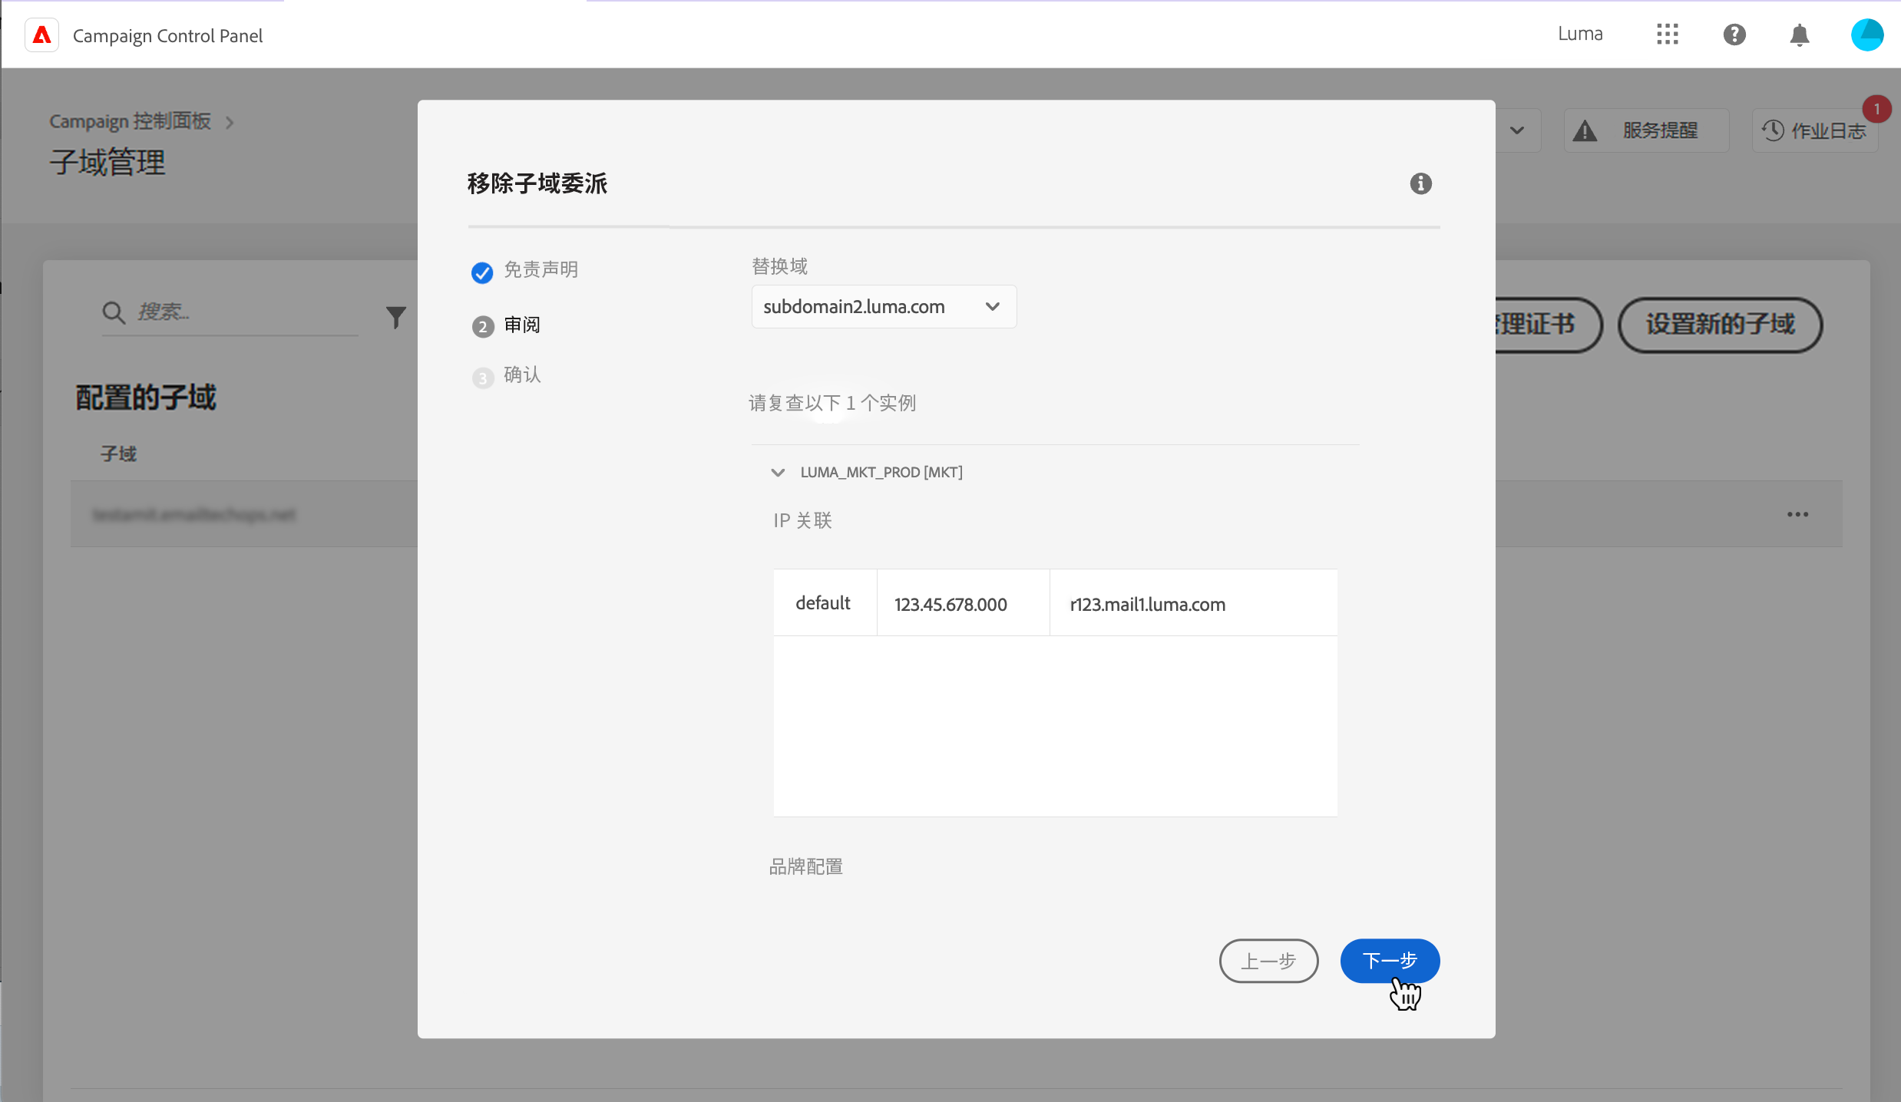Click the info icon in dialog header
This screenshot has width=1901, height=1102.
1420,183
